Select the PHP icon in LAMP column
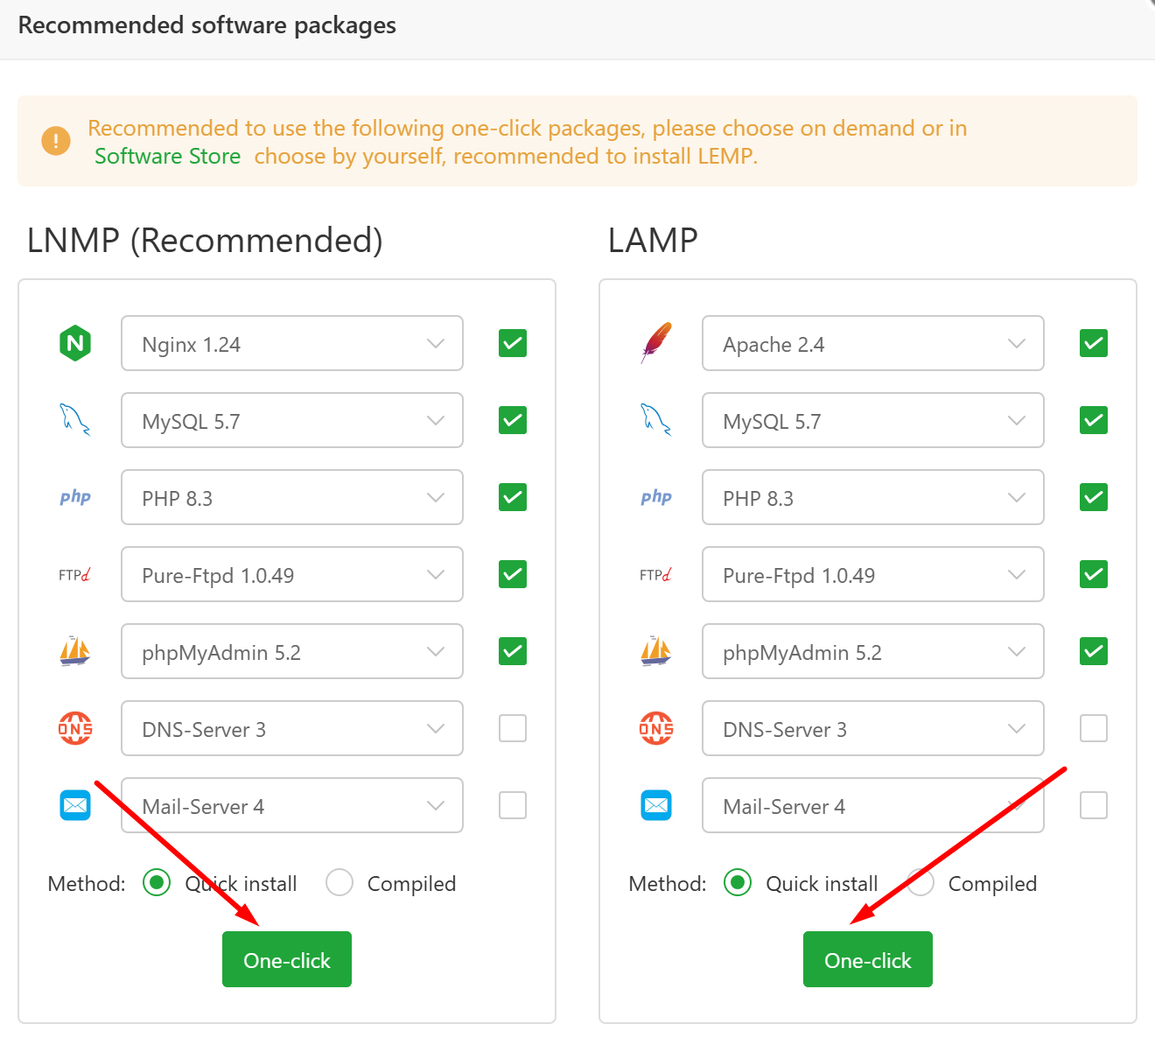Image resolution: width=1155 pixels, height=1045 pixels. pos(656,497)
